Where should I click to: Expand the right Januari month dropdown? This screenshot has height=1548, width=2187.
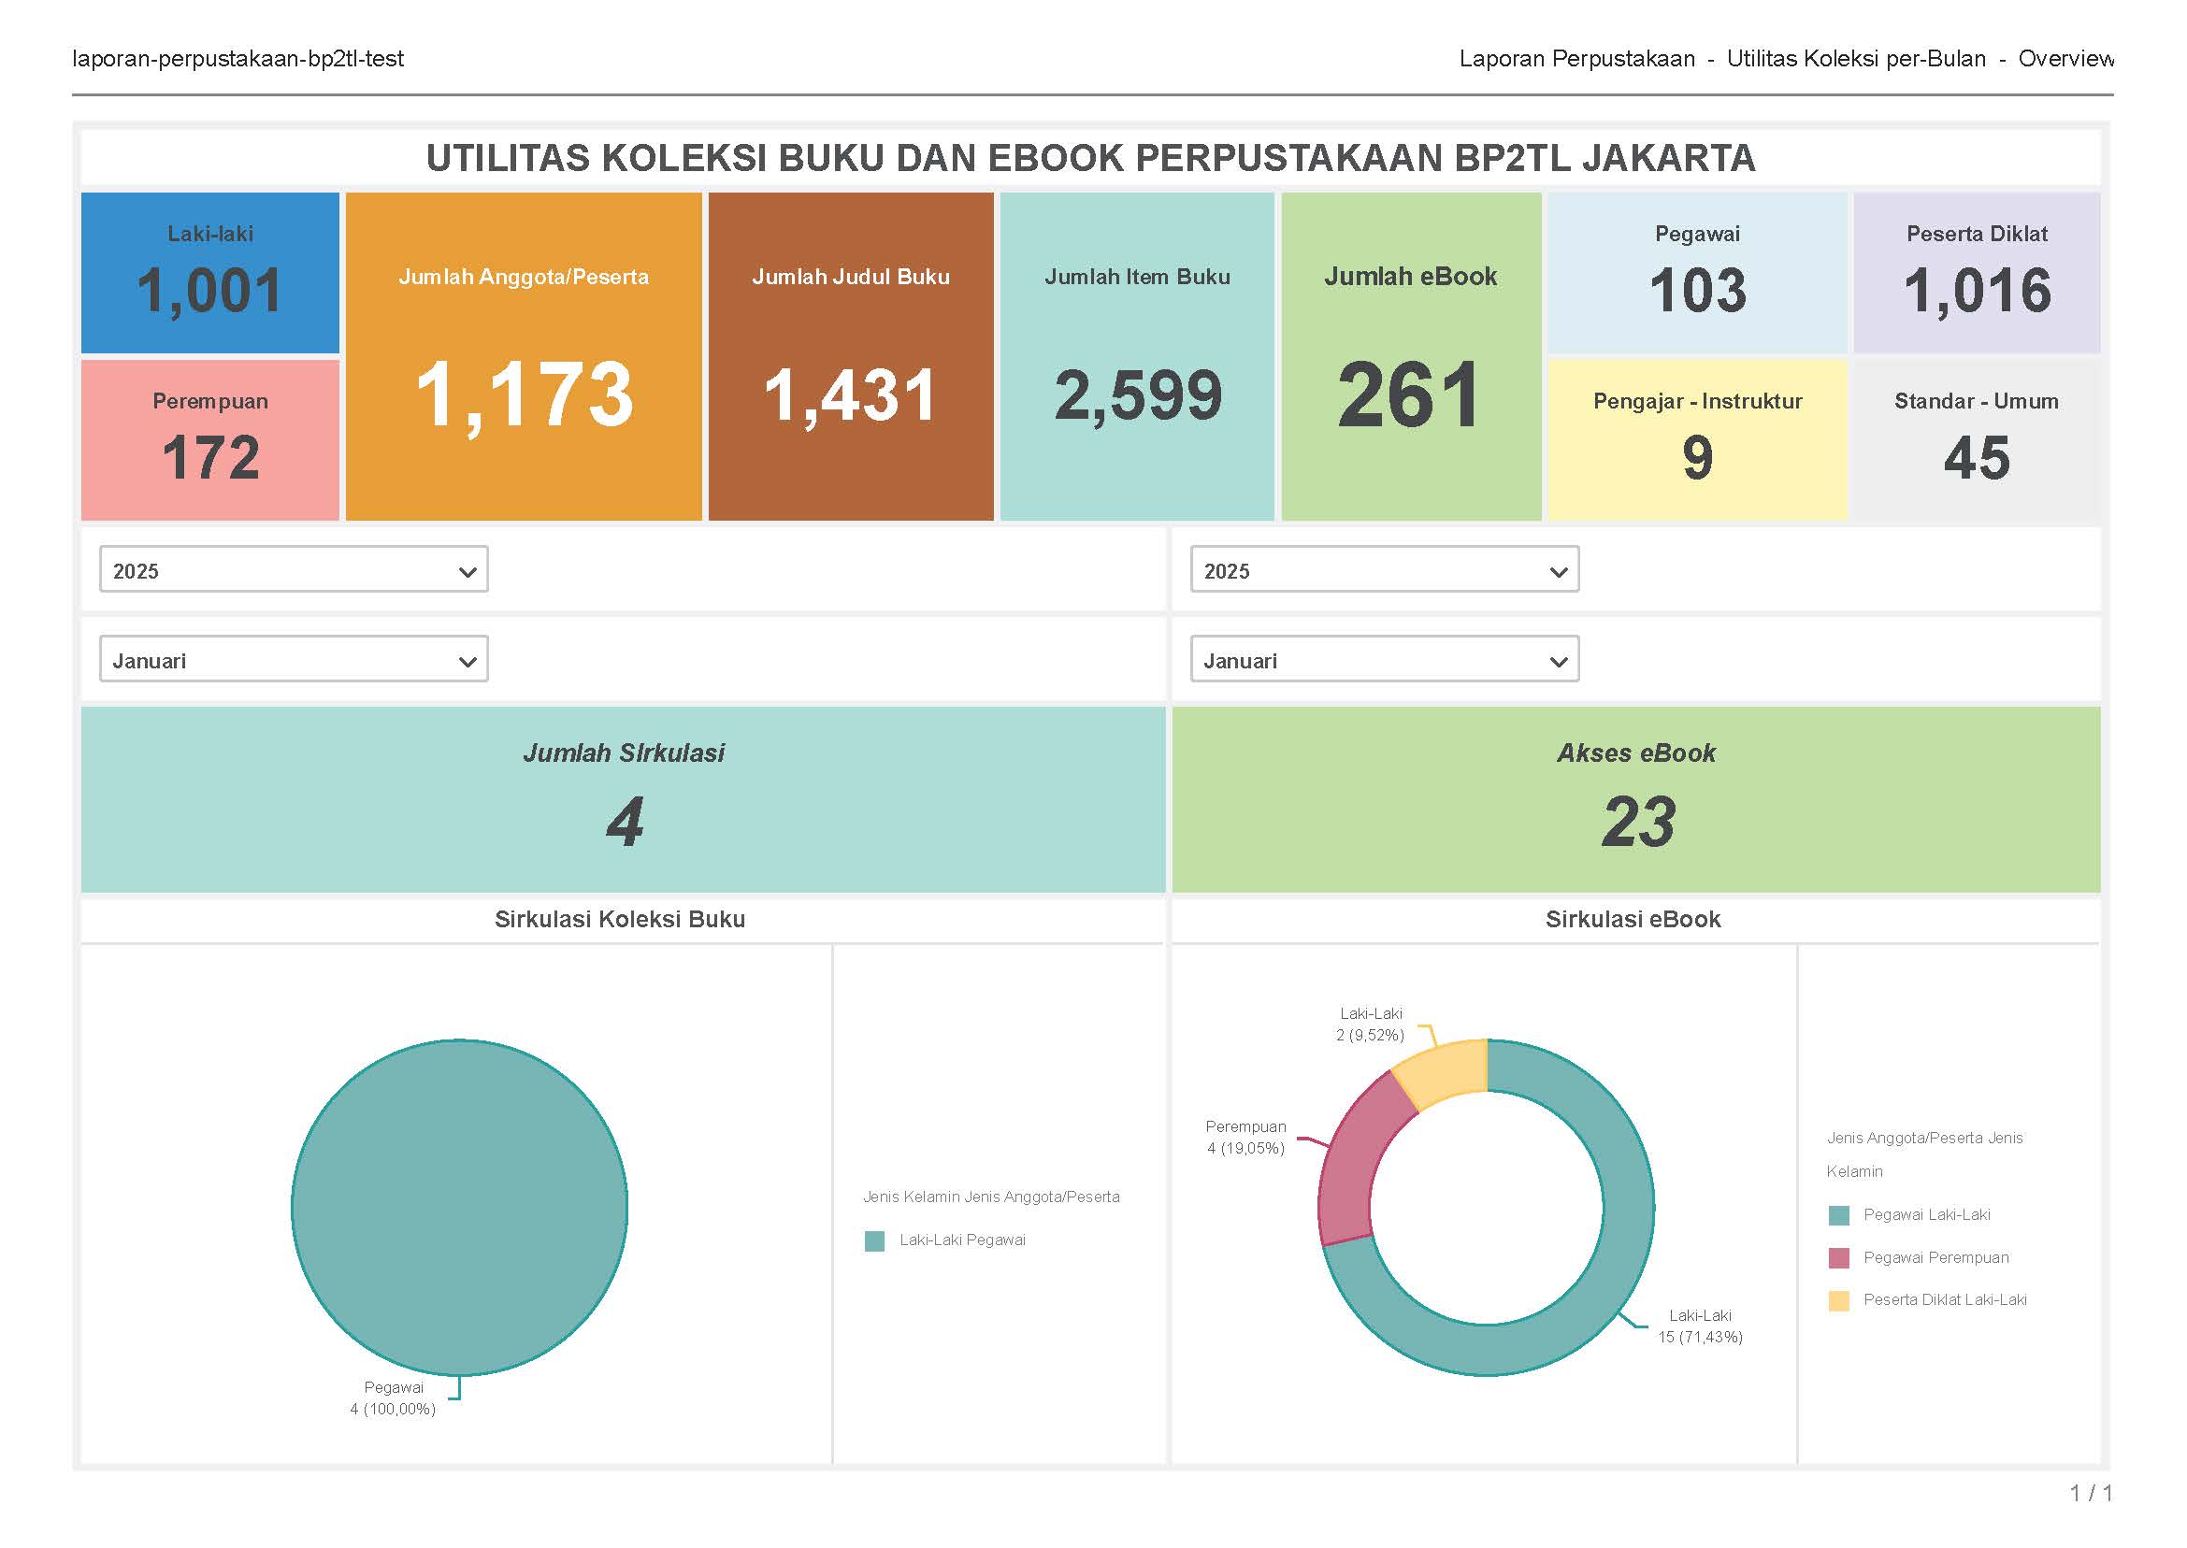[1383, 660]
